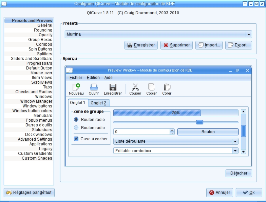Select Rounding in the sidebar list
The image size is (266, 202).
[x=28, y=30]
